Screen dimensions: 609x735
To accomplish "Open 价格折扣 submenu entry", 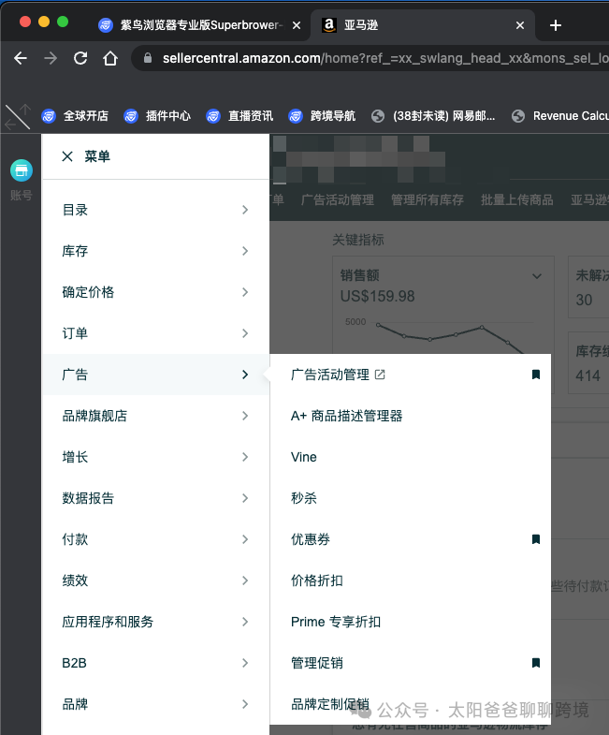I will pos(317,581).
